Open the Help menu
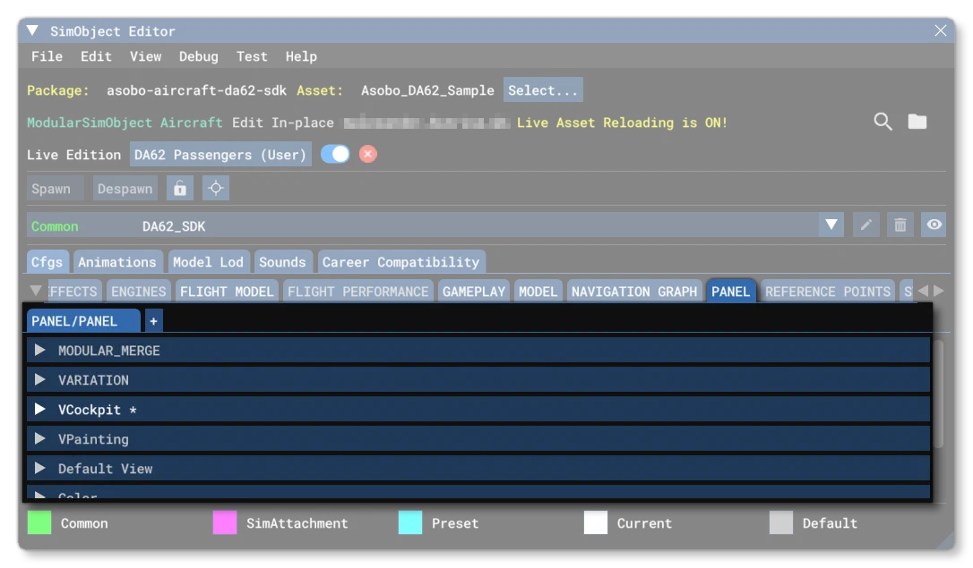 pos(301,56)
